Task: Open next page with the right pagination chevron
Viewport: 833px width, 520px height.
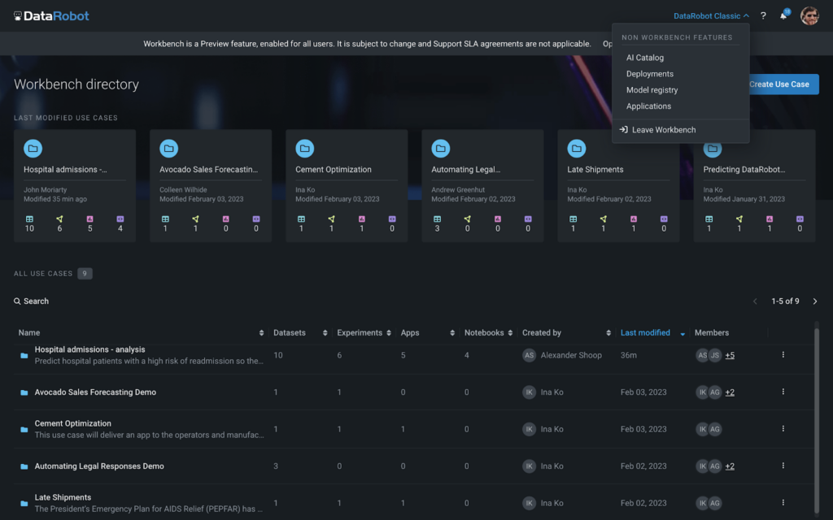Action: [x=815, y=301]
